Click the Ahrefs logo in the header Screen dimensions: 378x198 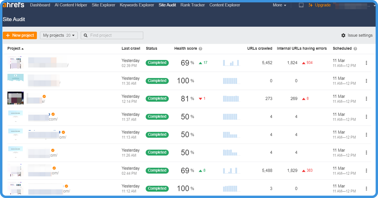[x=14, y=5]
